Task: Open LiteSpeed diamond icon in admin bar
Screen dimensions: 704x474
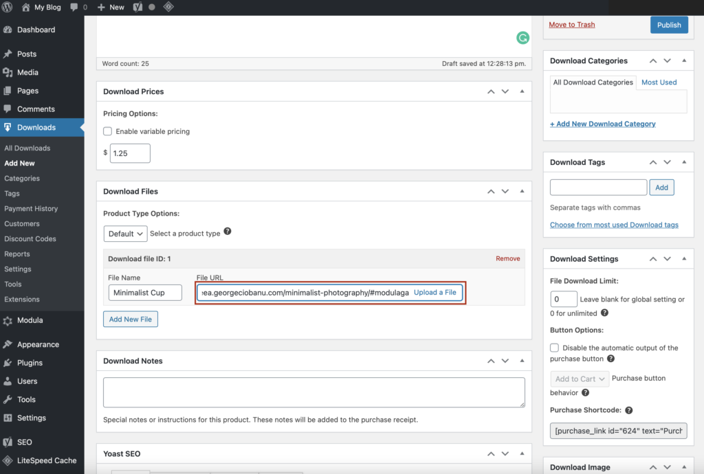Action: click(x=168, y=7)
